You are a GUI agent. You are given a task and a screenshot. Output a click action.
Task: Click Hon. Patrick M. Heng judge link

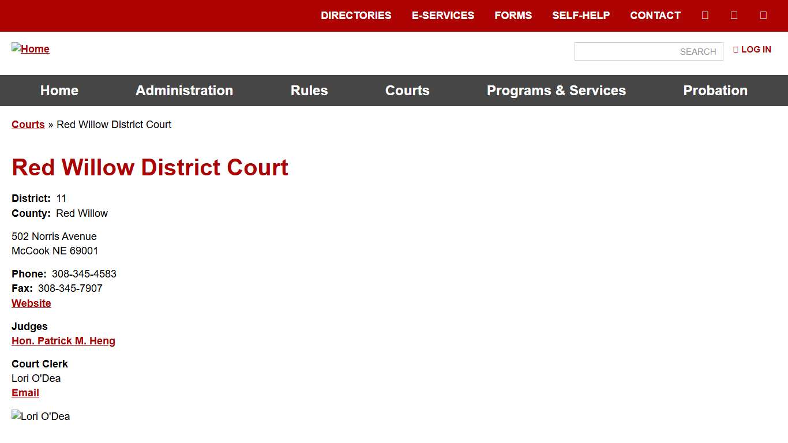(63, 341)
